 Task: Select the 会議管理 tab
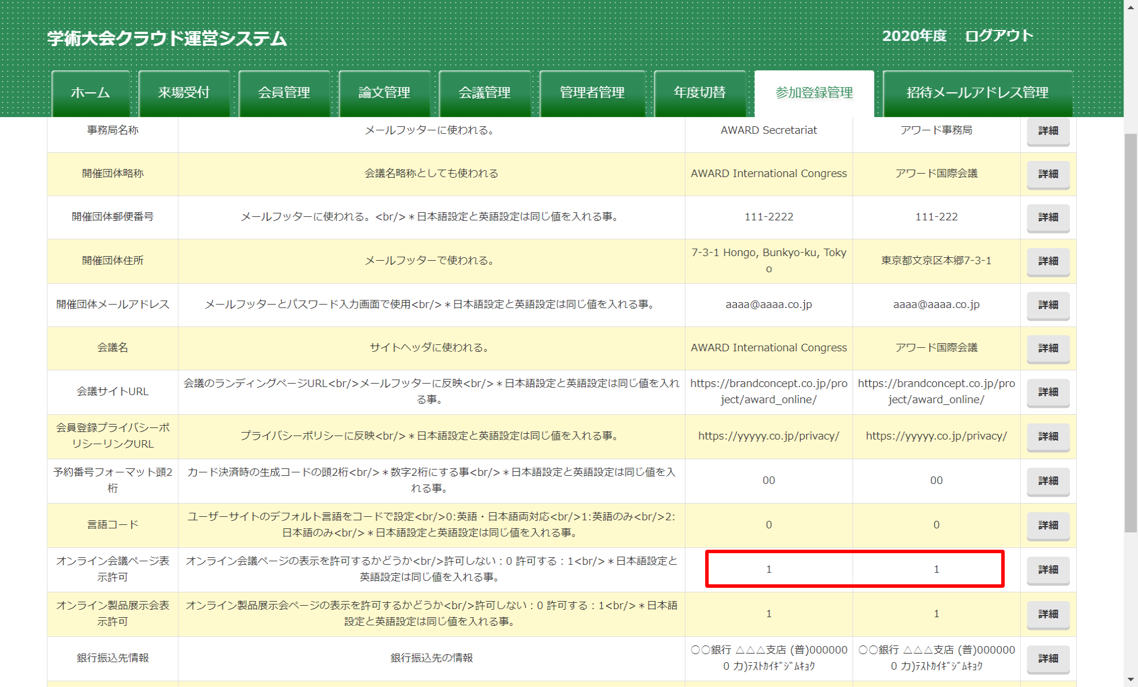(x=485, y=93)
